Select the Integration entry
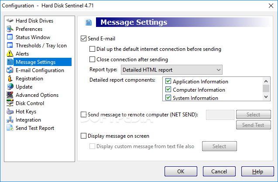This screenshot has width=278, height=182. coord(28,120)
